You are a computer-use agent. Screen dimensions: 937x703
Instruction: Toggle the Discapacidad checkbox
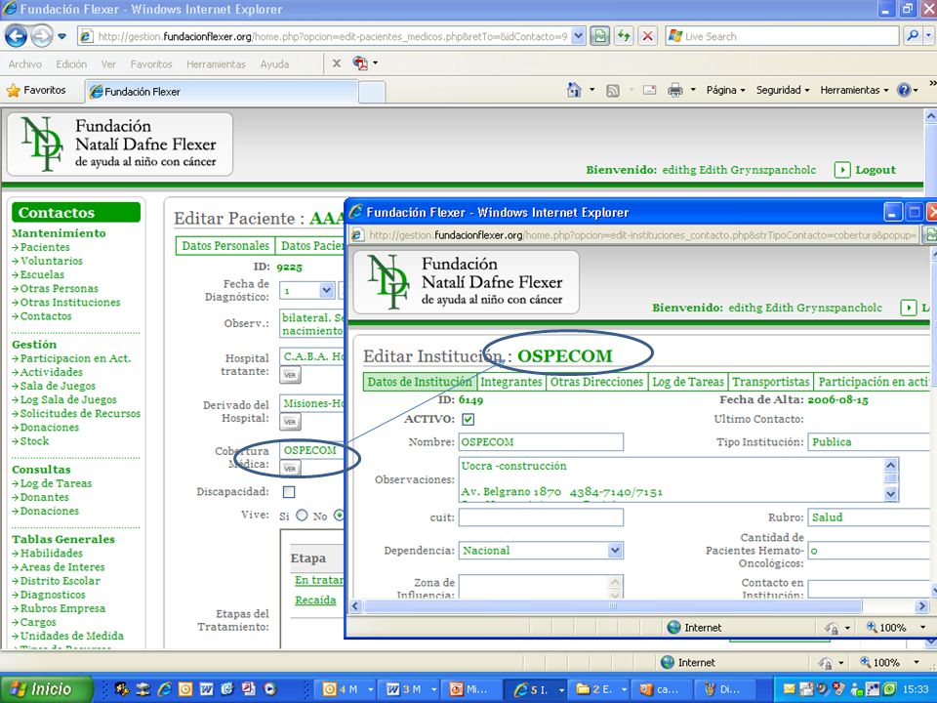point(289,492)
